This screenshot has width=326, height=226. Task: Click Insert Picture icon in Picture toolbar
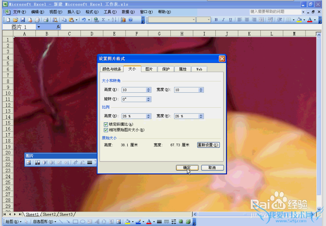pos(28,162)
